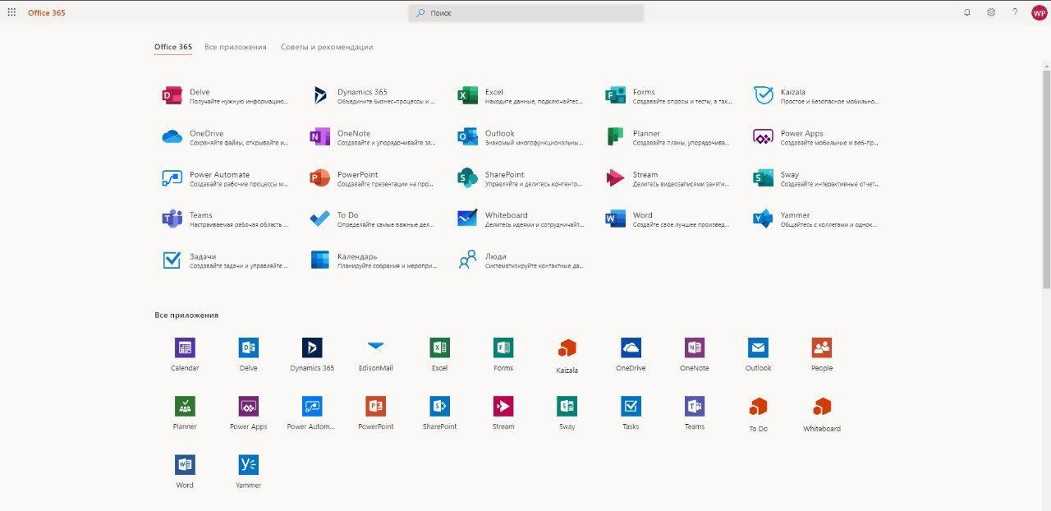Click the Power Autom... icon in all apps grid

tap(312, 406)
